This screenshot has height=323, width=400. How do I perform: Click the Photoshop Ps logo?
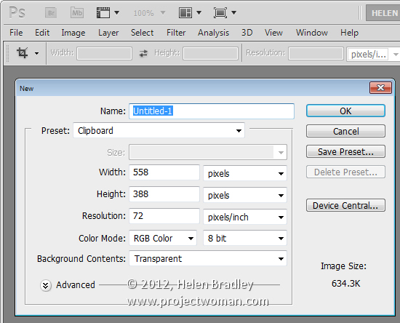[17, 13]
